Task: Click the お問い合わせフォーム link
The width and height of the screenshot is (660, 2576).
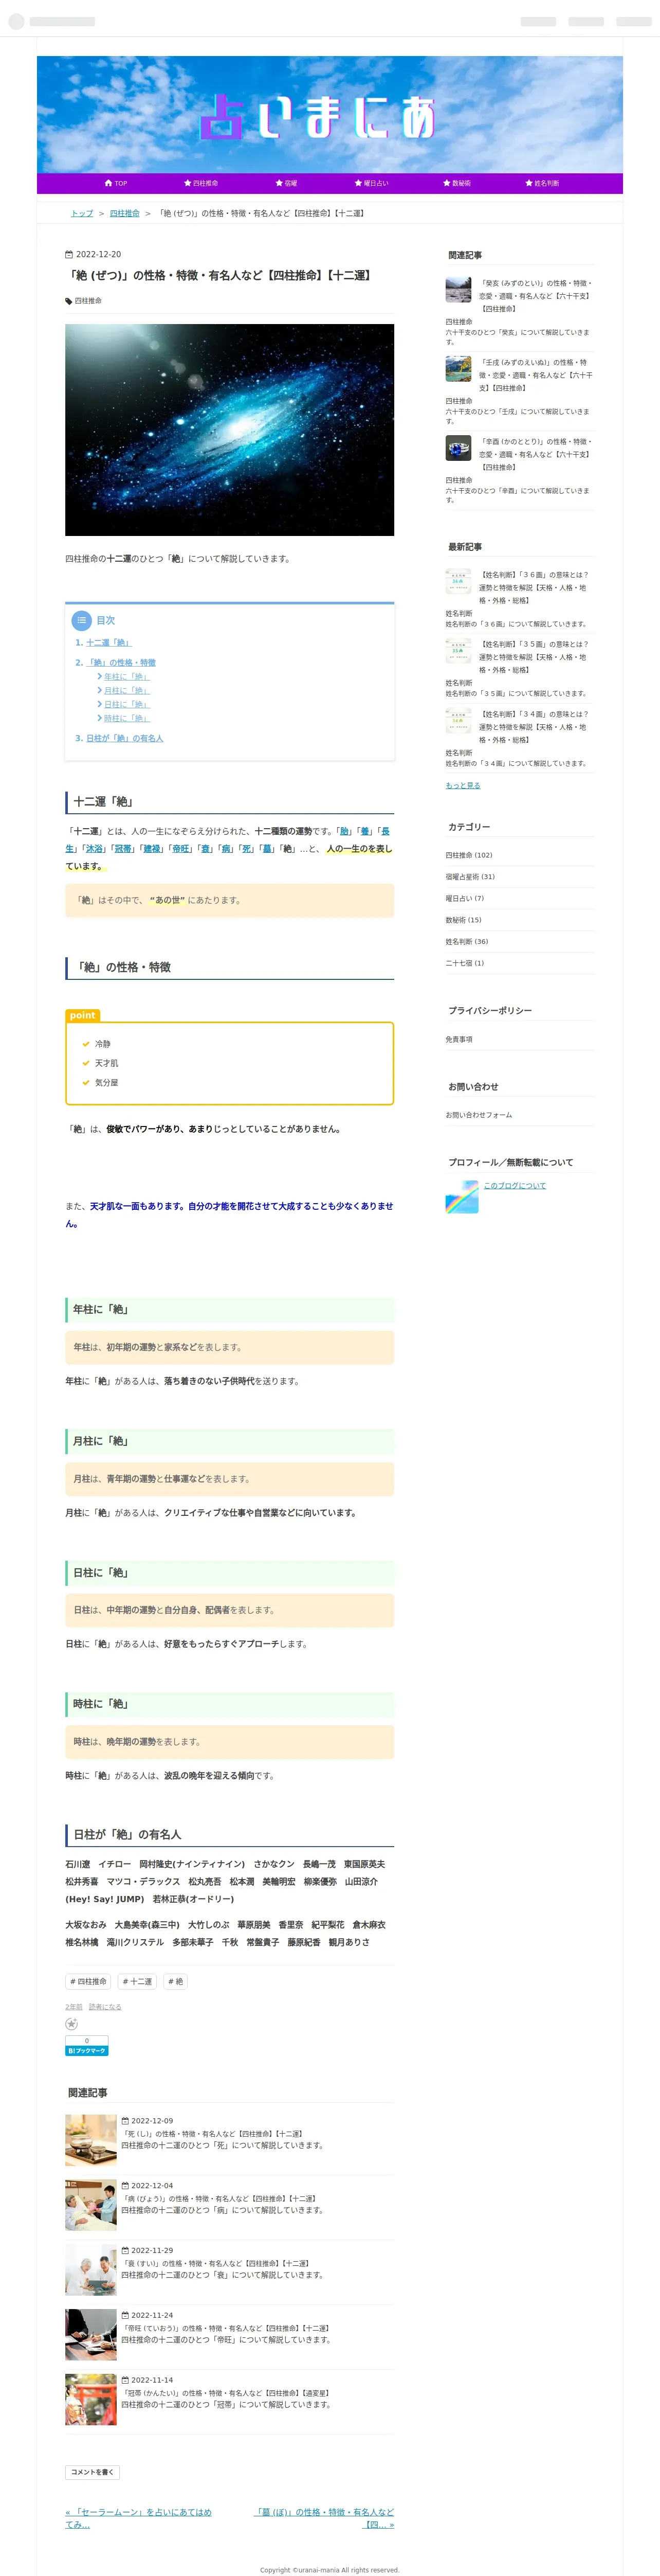Action: [x=479, y=1115]
